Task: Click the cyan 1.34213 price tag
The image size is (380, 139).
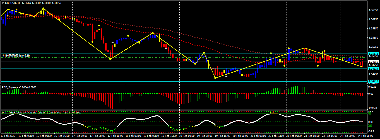Action: click(x=373, y=81)
